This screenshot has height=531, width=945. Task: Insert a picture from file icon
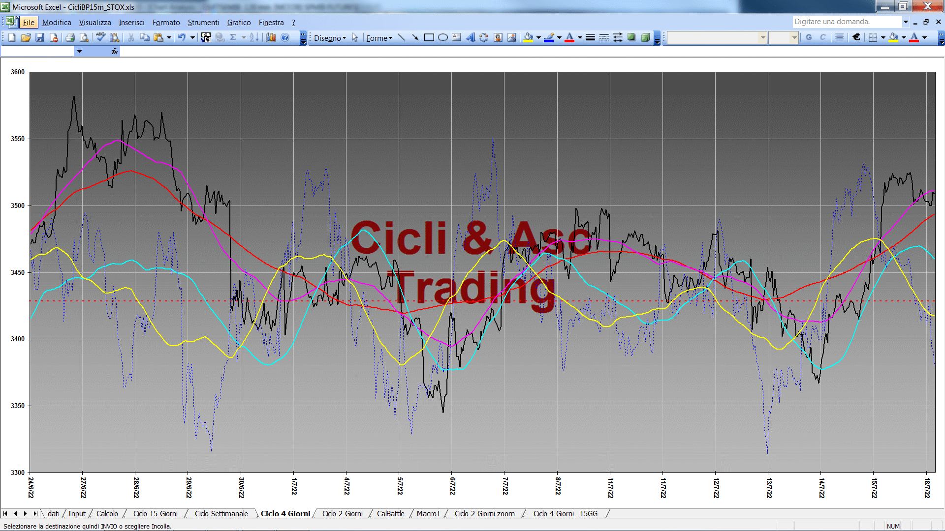coord(512,37)
